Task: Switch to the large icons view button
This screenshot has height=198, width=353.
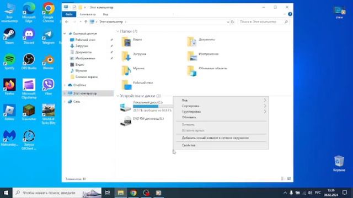Action: pyautogui.click(x=289, y=179)
